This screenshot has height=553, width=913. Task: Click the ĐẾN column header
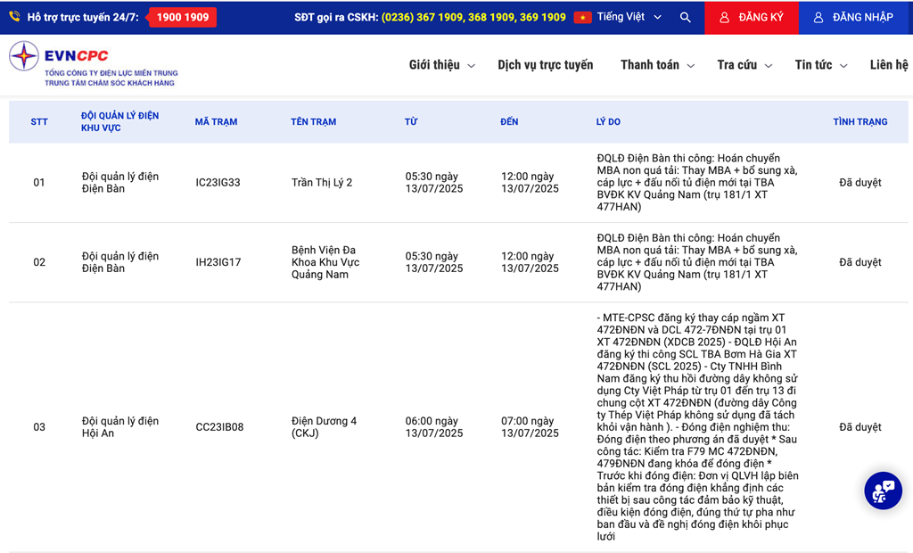point(509,122)
